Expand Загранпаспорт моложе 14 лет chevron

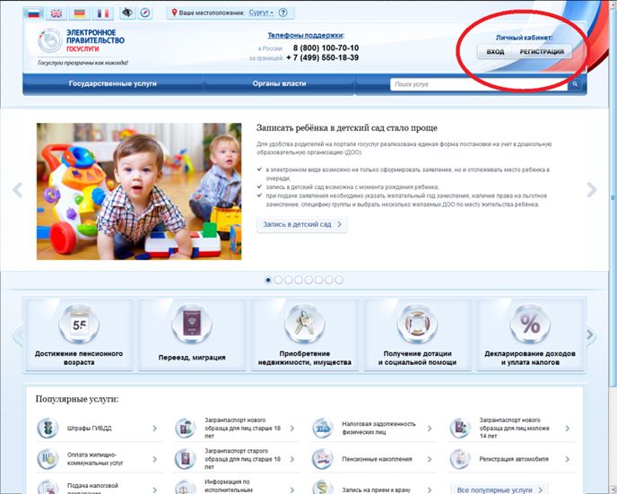(x=567, y=429)
